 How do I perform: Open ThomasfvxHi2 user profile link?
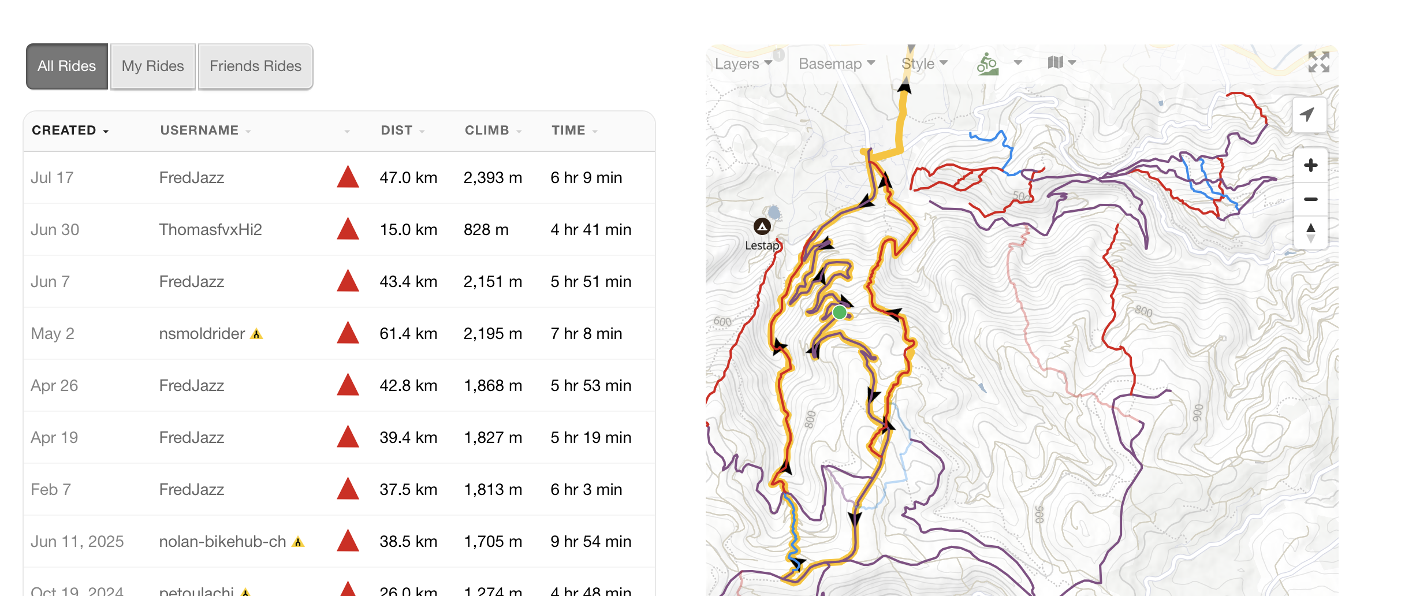pyautogui.click(x=210, y=229)
